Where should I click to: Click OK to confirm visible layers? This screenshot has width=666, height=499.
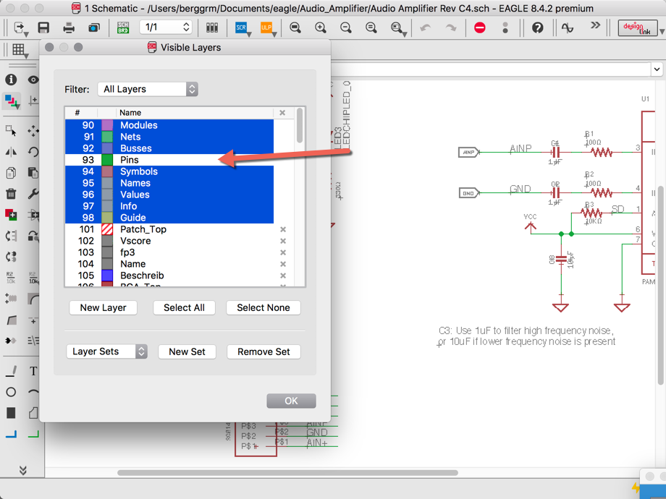point(291,401)
